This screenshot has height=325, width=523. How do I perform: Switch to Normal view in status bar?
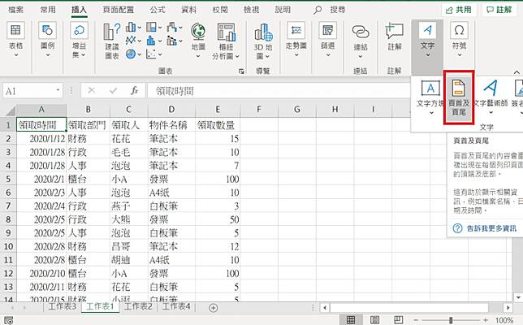[x=351, y=320]
